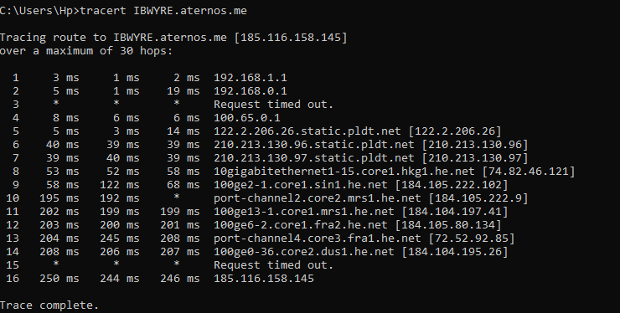Click the Trace complete message
The width and height of the screenshot is (620, 313).
point(49,305)
